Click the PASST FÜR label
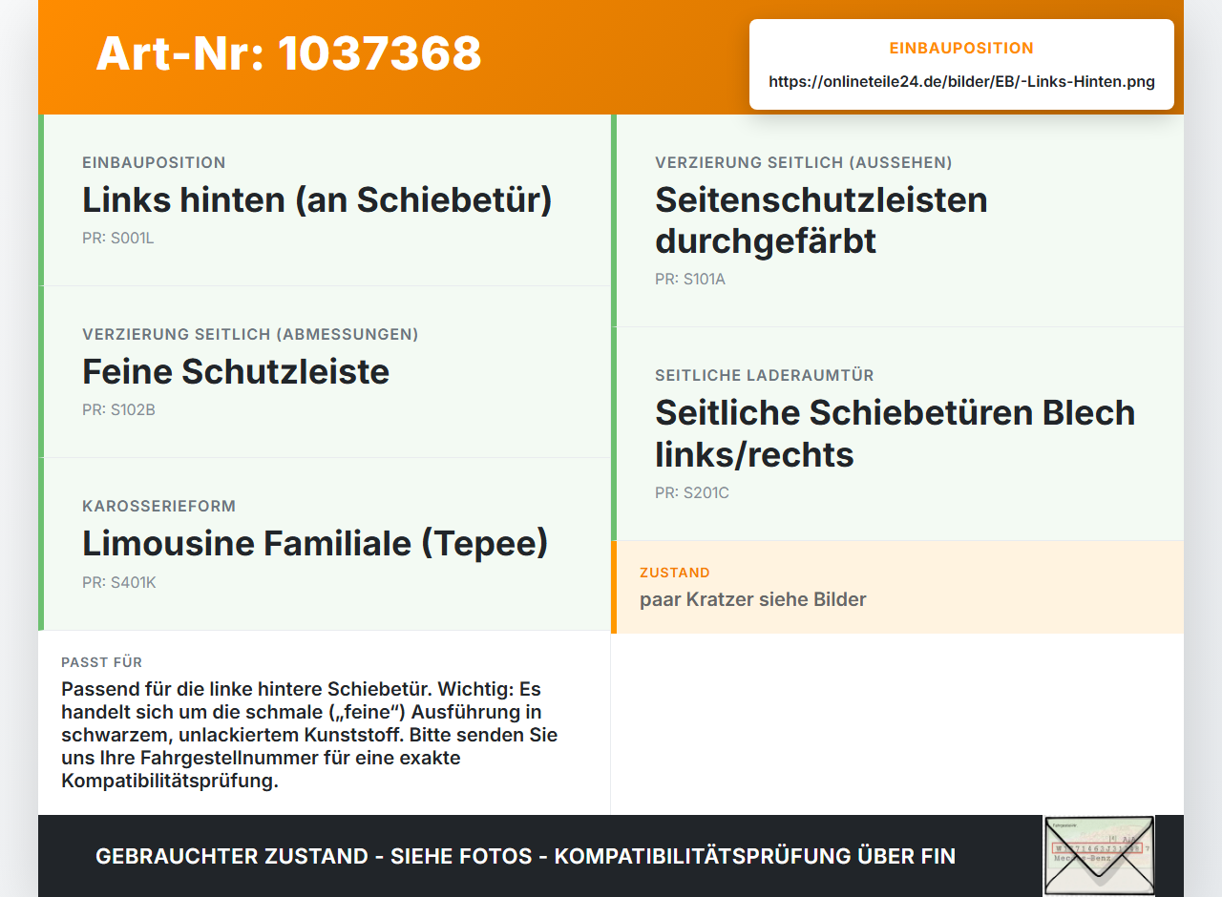1222x897 pixels. tap(101, 662)
